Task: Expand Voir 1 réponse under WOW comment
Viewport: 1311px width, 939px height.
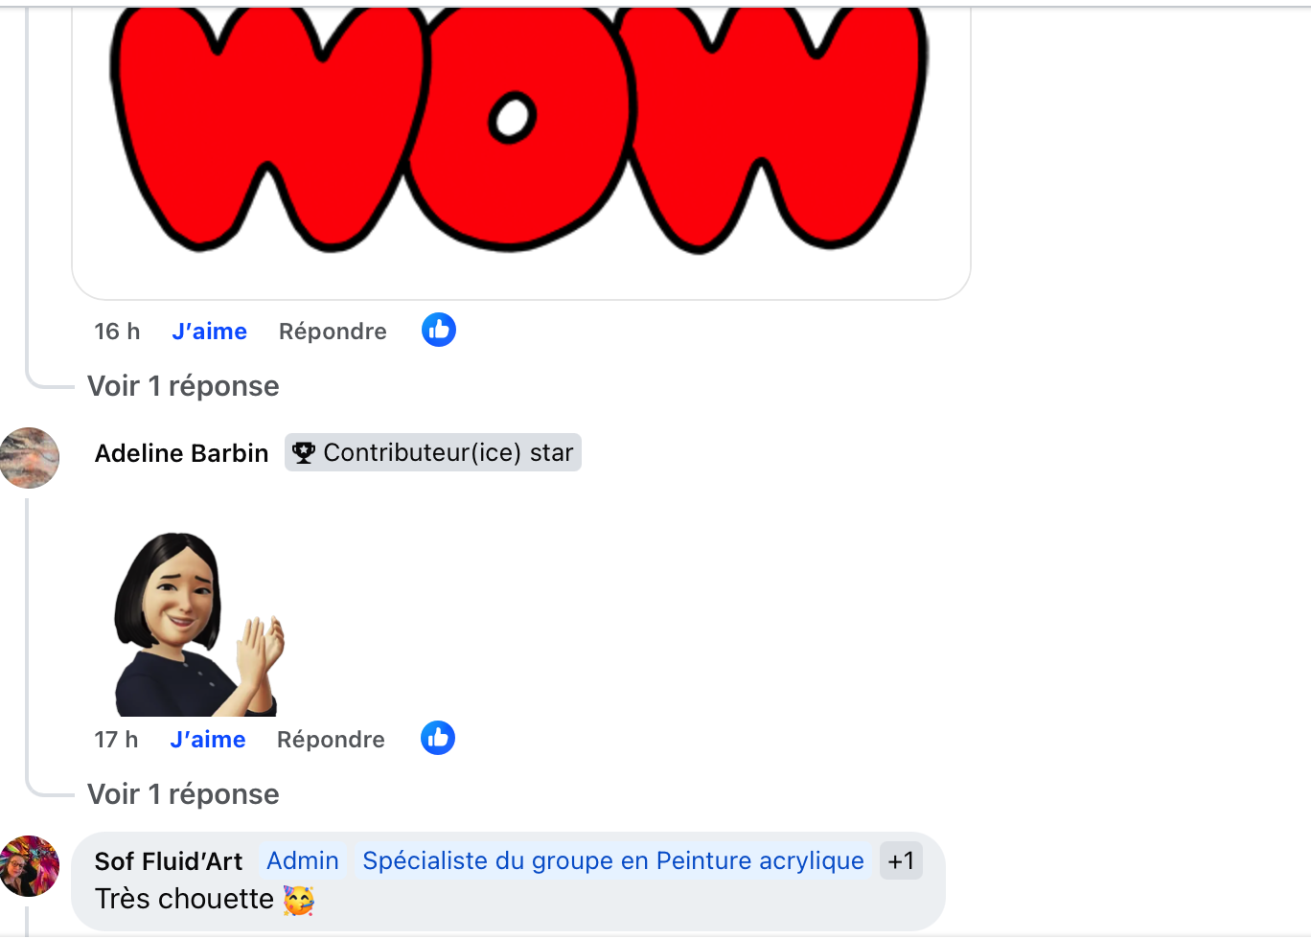Action: coord(183,386)
